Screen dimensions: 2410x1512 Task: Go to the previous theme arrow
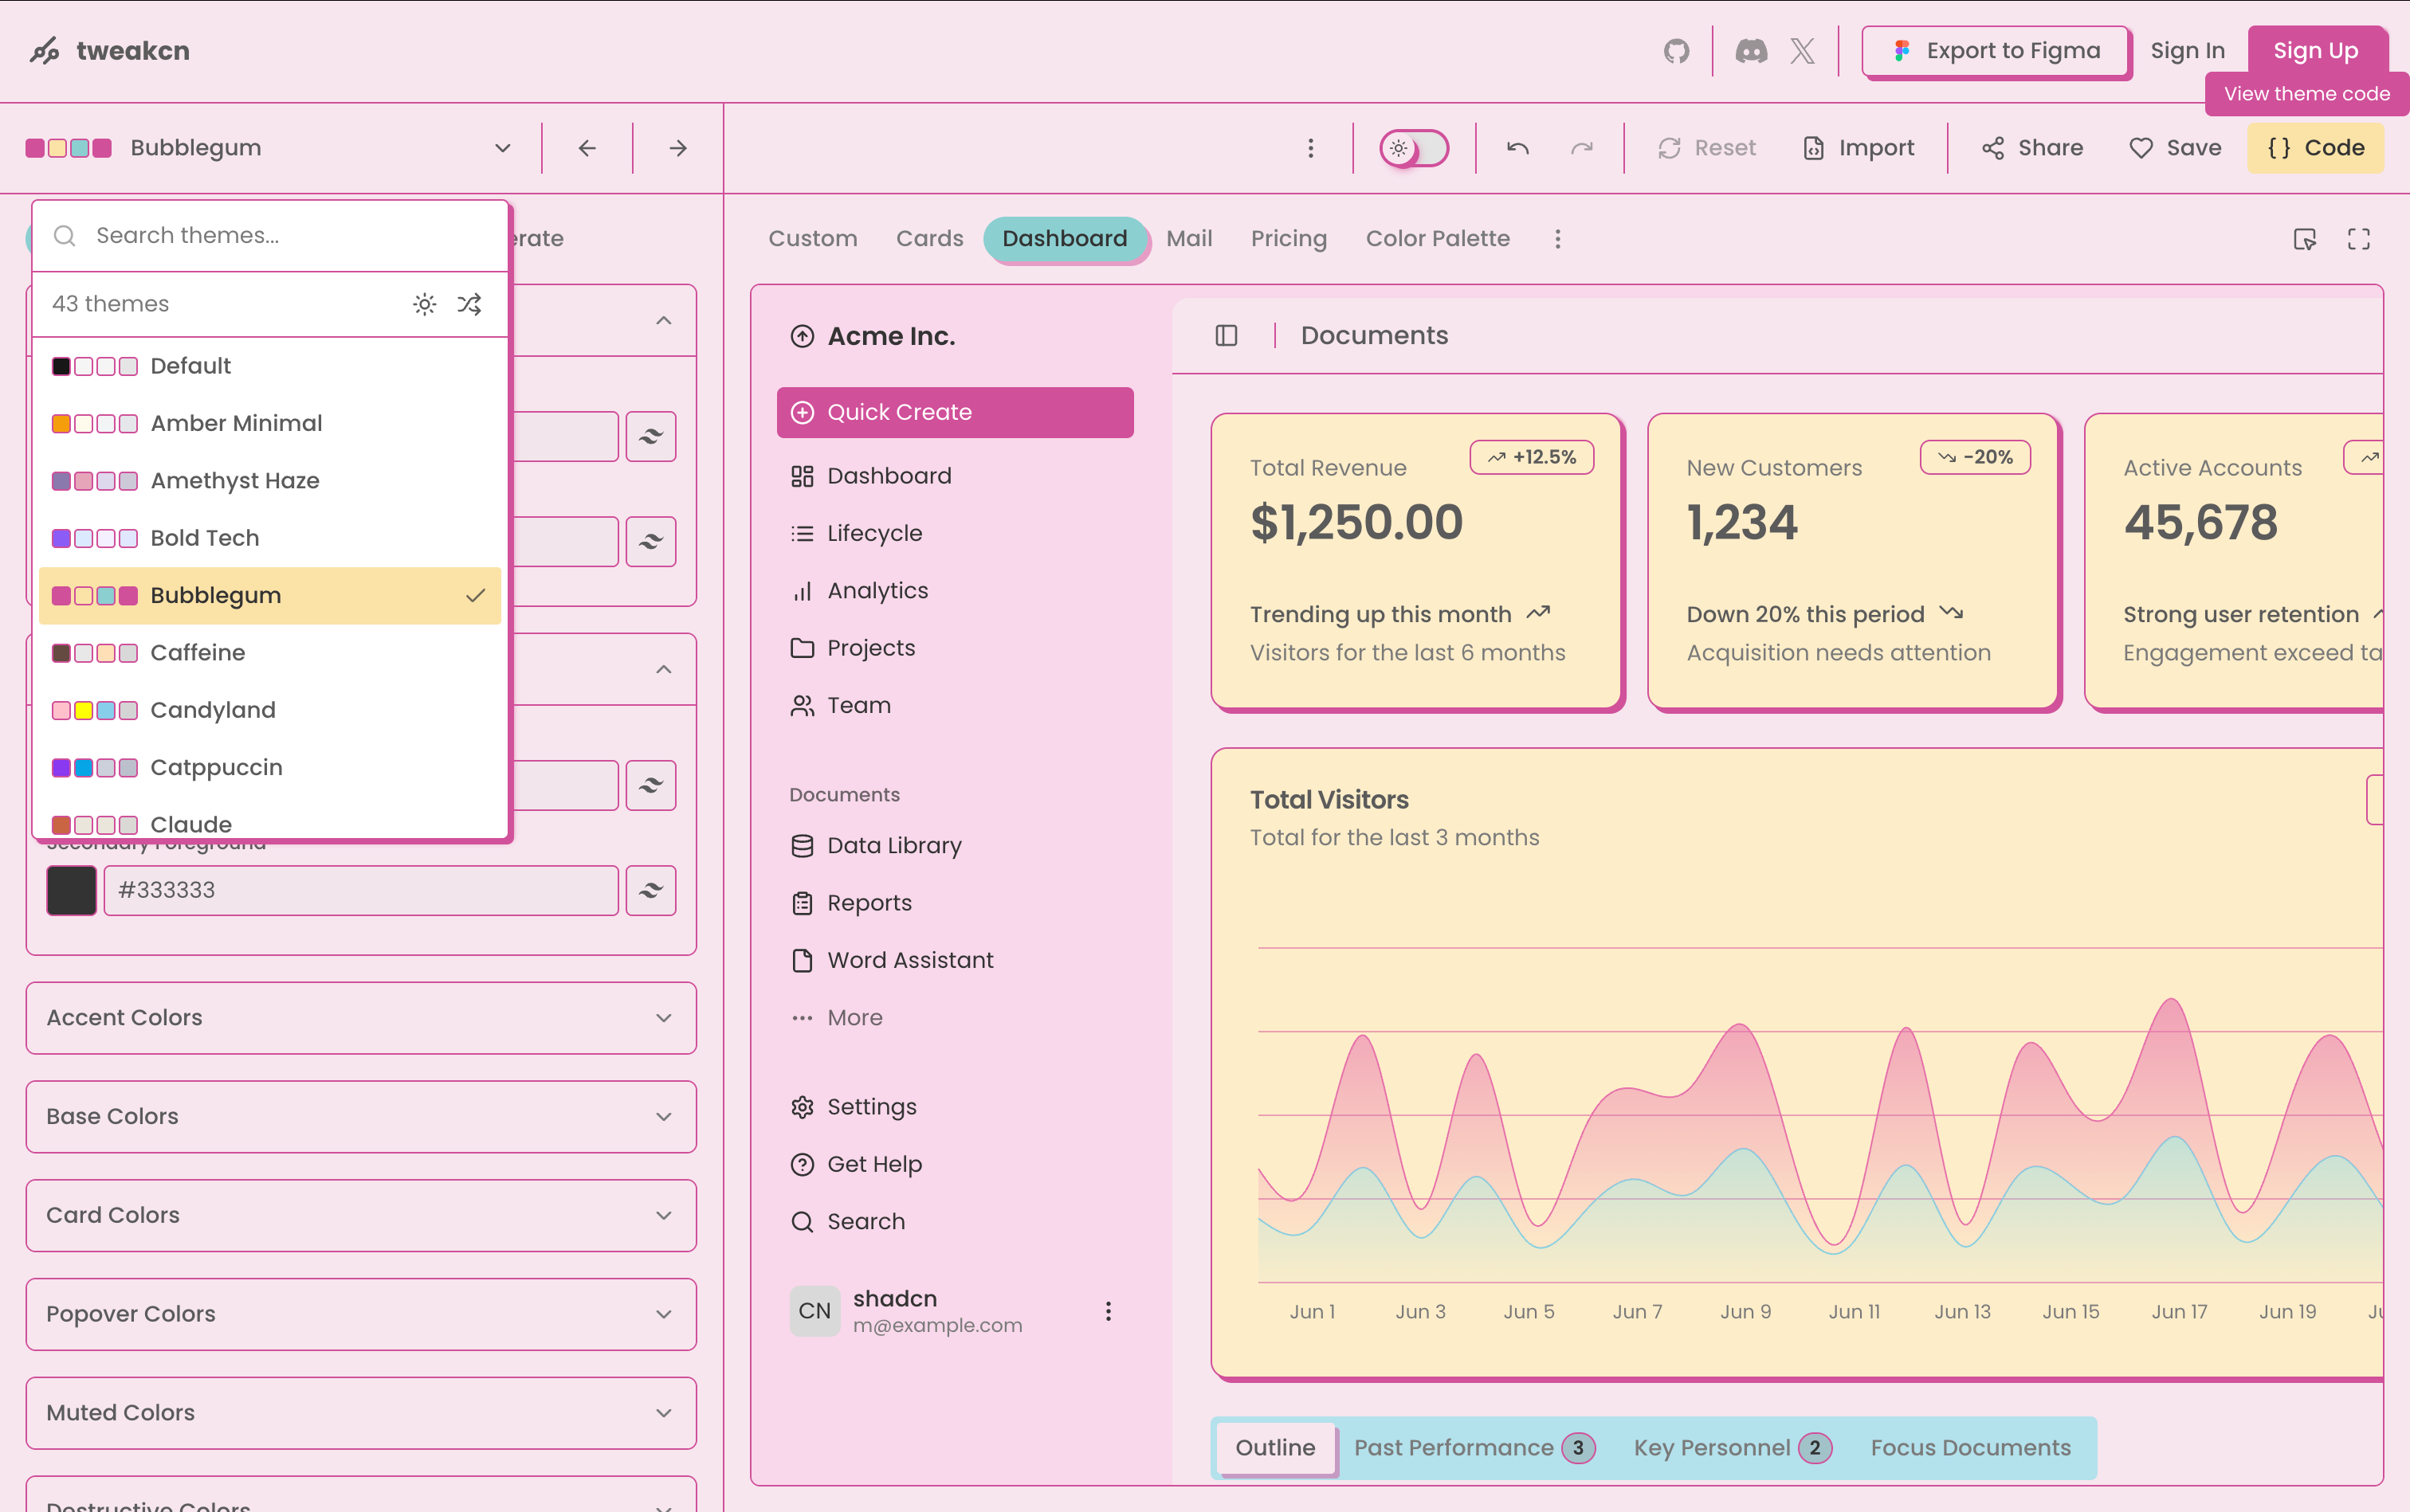tap(587, 148)
